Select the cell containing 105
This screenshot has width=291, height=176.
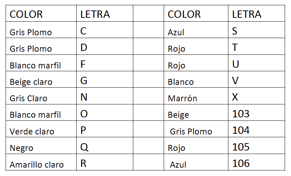(241, 147)
